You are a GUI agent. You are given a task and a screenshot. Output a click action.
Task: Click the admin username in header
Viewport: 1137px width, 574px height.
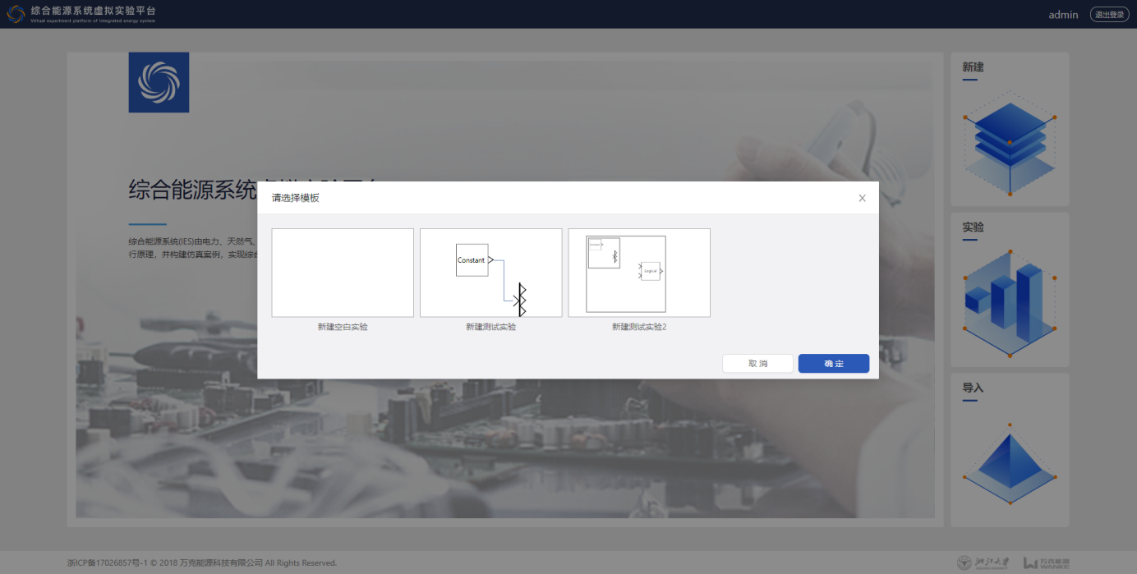point(1064,15)
